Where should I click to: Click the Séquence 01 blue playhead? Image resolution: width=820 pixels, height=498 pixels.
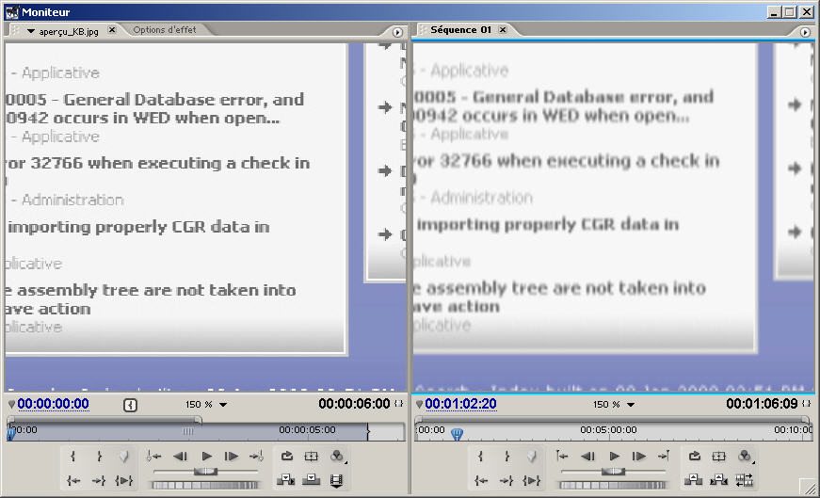pyautogui.click(x=457, y=433)
